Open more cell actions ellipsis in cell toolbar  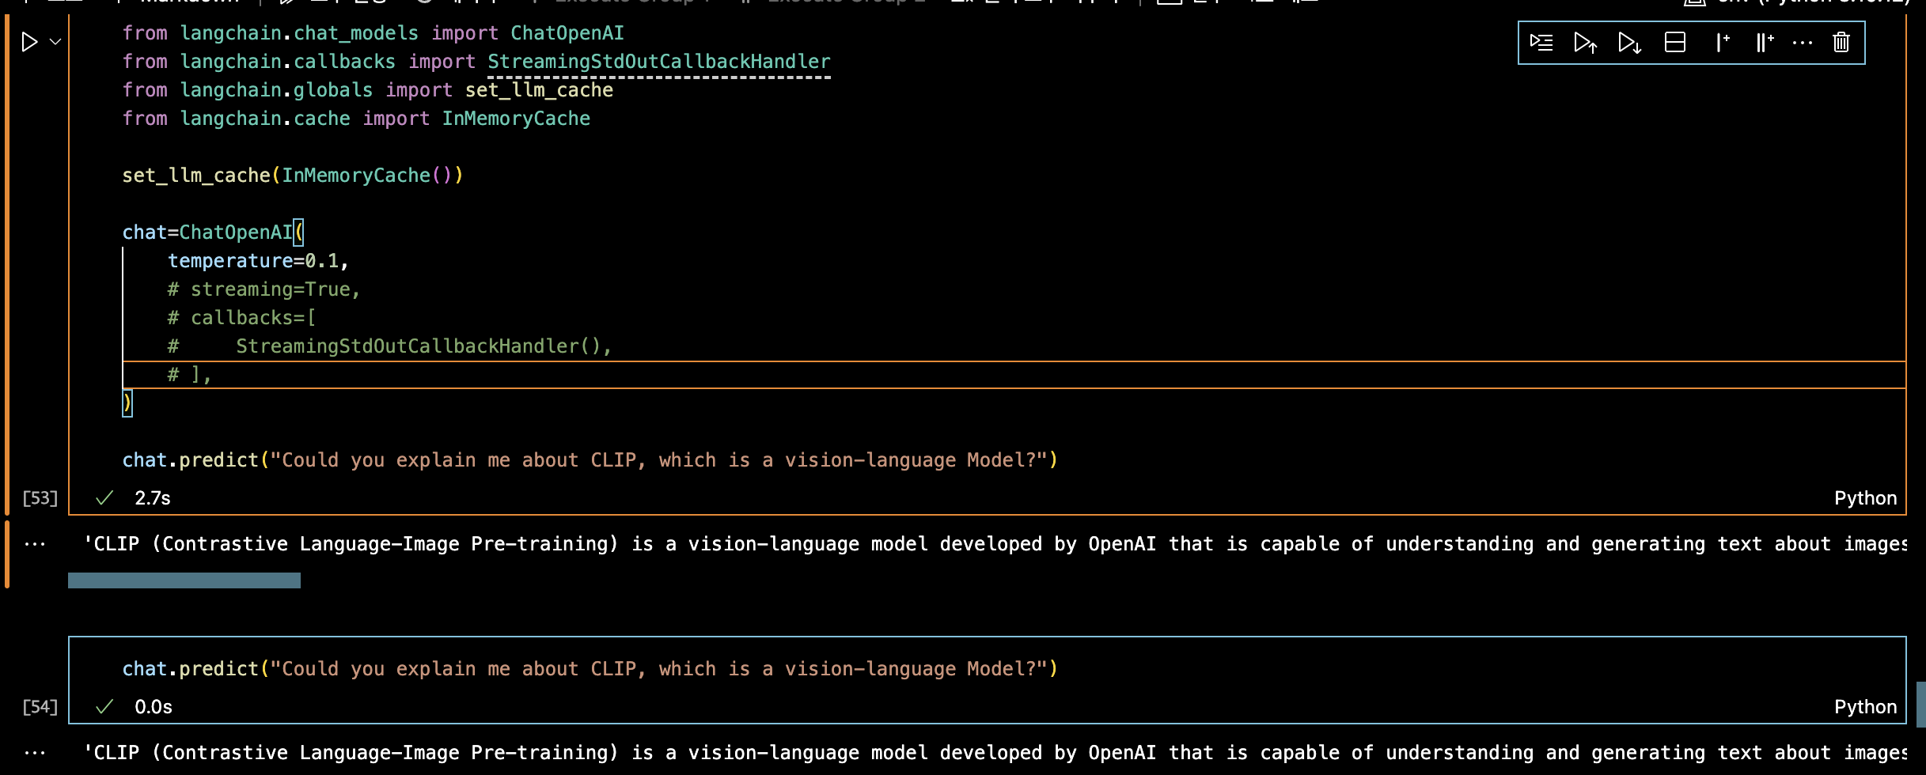point(1803,42)
